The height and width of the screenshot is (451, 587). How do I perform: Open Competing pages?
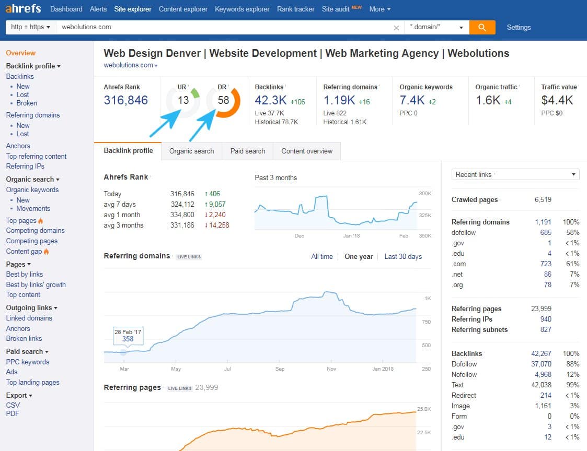click(32, 241)
